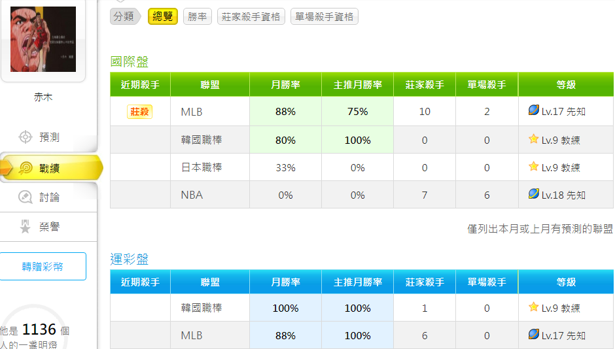The width and height of the screenshot is (615, 349).
Task: Click 運彩盤 等級 column header
Action: [566, 282]
